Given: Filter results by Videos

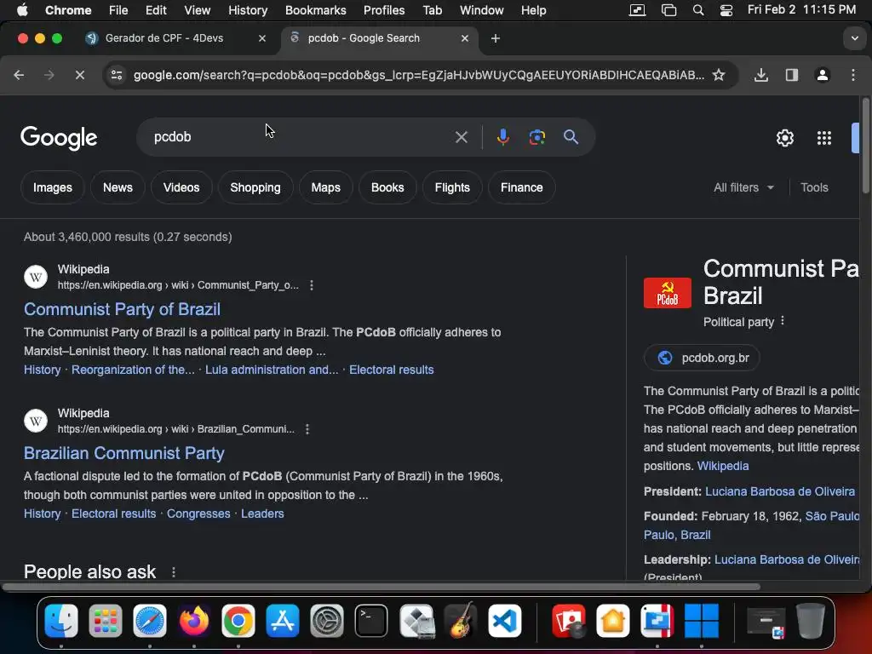Looking at the screenshot, I should (181, 187).
